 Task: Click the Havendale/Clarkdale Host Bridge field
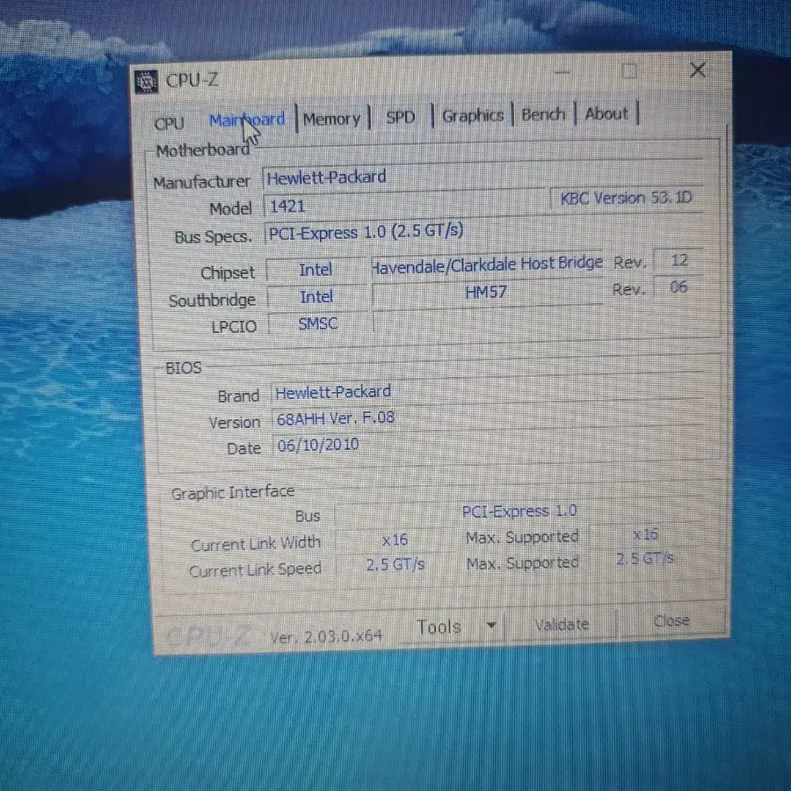click(x=487, y=264)
